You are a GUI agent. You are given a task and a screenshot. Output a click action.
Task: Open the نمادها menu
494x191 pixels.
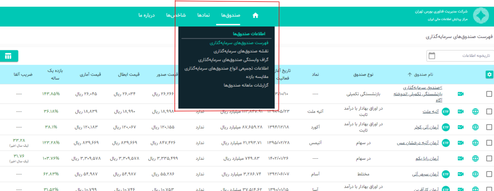pos(204,15)
